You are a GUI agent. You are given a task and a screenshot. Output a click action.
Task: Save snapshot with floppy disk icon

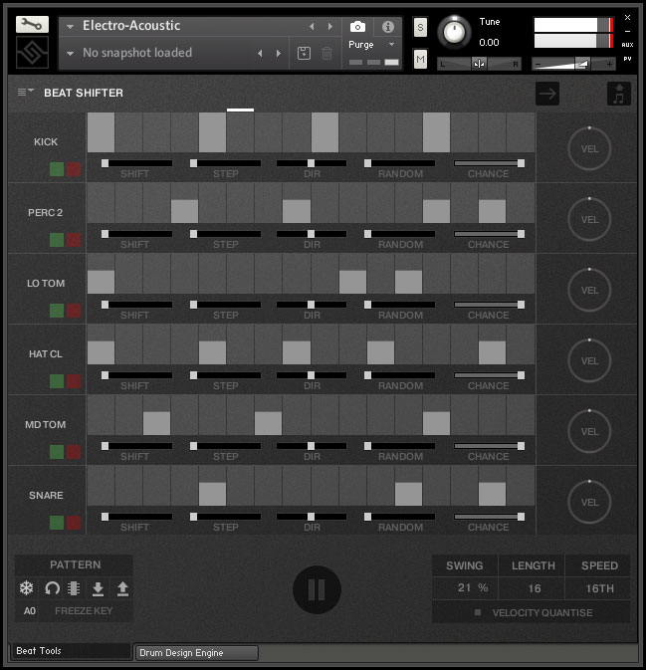coord(304,54)
